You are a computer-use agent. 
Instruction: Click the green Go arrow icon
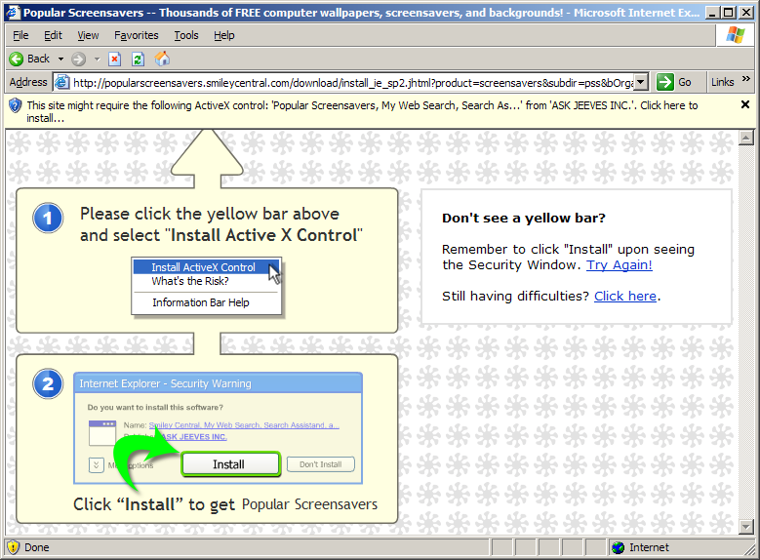(665, 82)
